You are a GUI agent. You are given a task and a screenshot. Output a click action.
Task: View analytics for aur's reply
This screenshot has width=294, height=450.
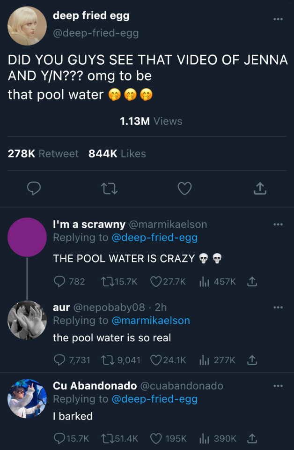tap(205, 360)
